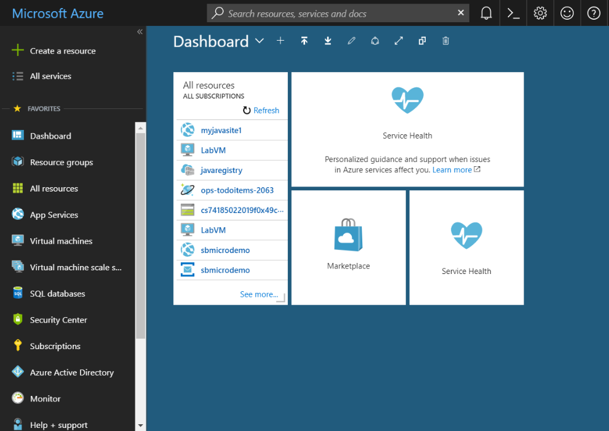Image resolution: width=609 pixels, height=431 pixels.
Task: Upload a dashboard with the up arrow icon
Action: tap(304, 41)
